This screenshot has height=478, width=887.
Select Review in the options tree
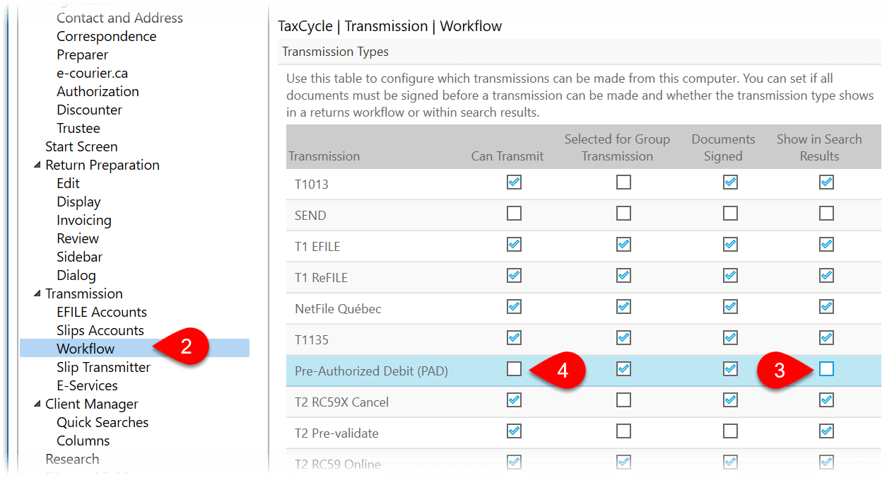click(78, 238)
